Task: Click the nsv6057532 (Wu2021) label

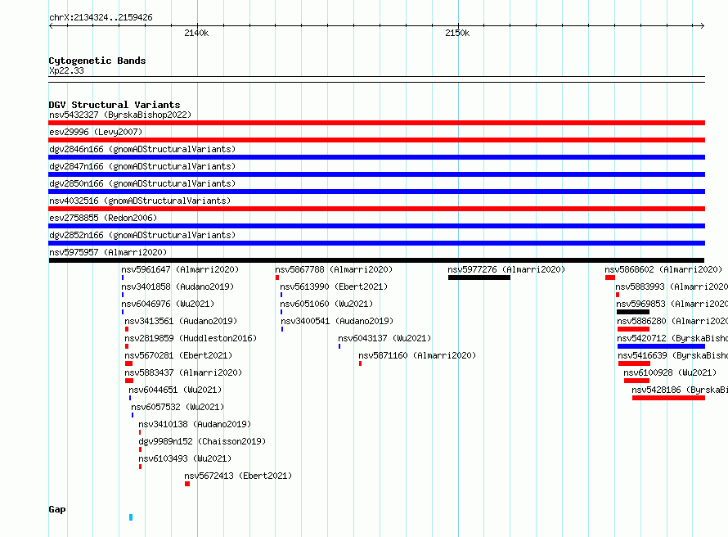Action: click(178, 407)
